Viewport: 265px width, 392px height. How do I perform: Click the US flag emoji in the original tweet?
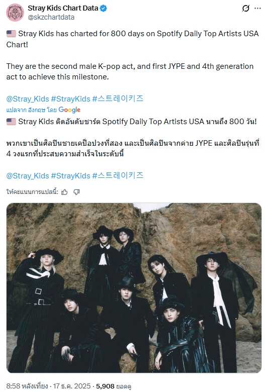(11, 34)
